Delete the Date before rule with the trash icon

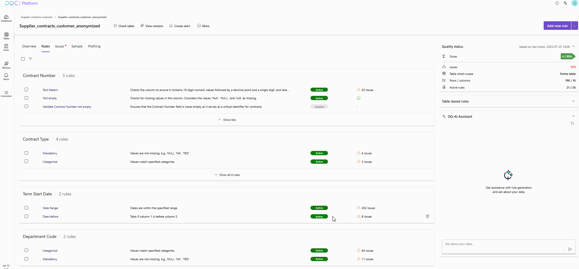pos(428,216)
